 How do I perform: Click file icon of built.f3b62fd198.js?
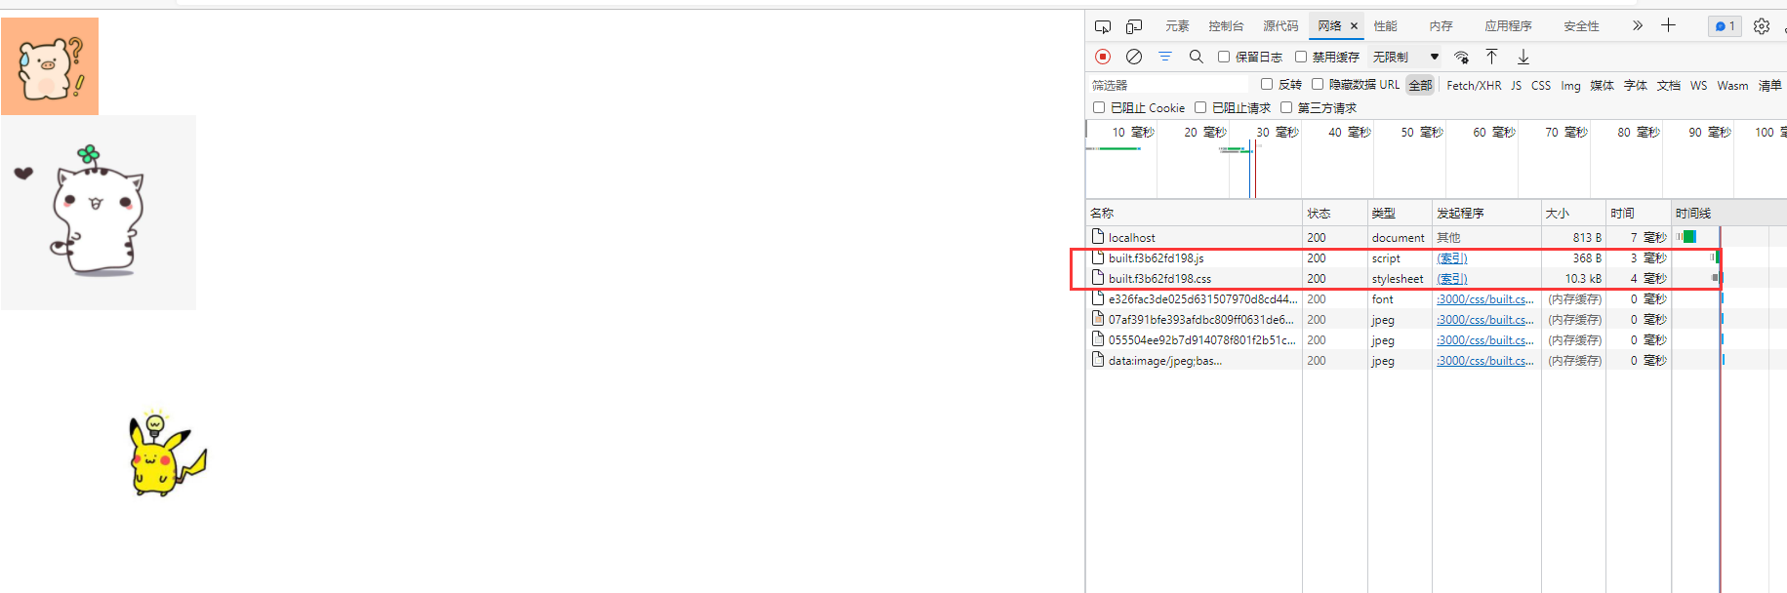(x=1098, y=257)
